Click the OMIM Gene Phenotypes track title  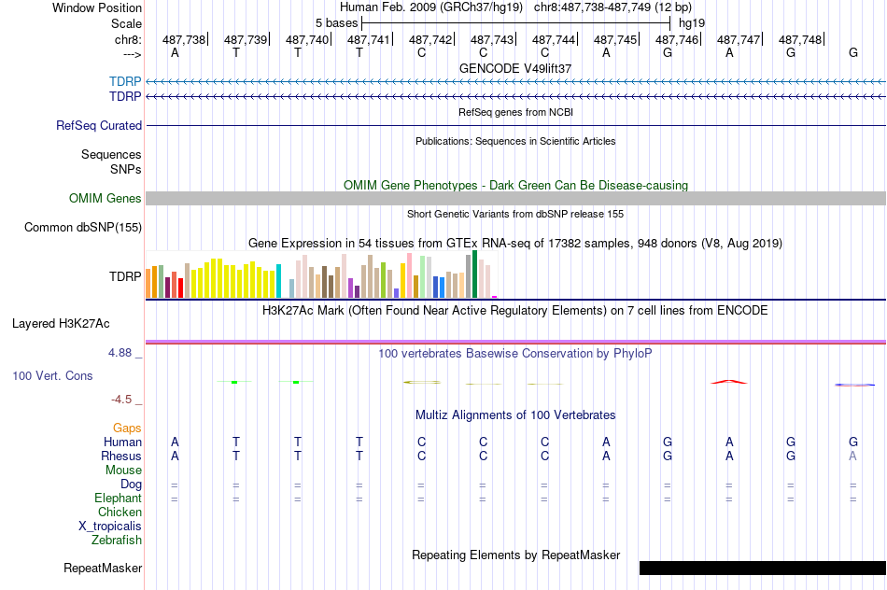[515, 186]
